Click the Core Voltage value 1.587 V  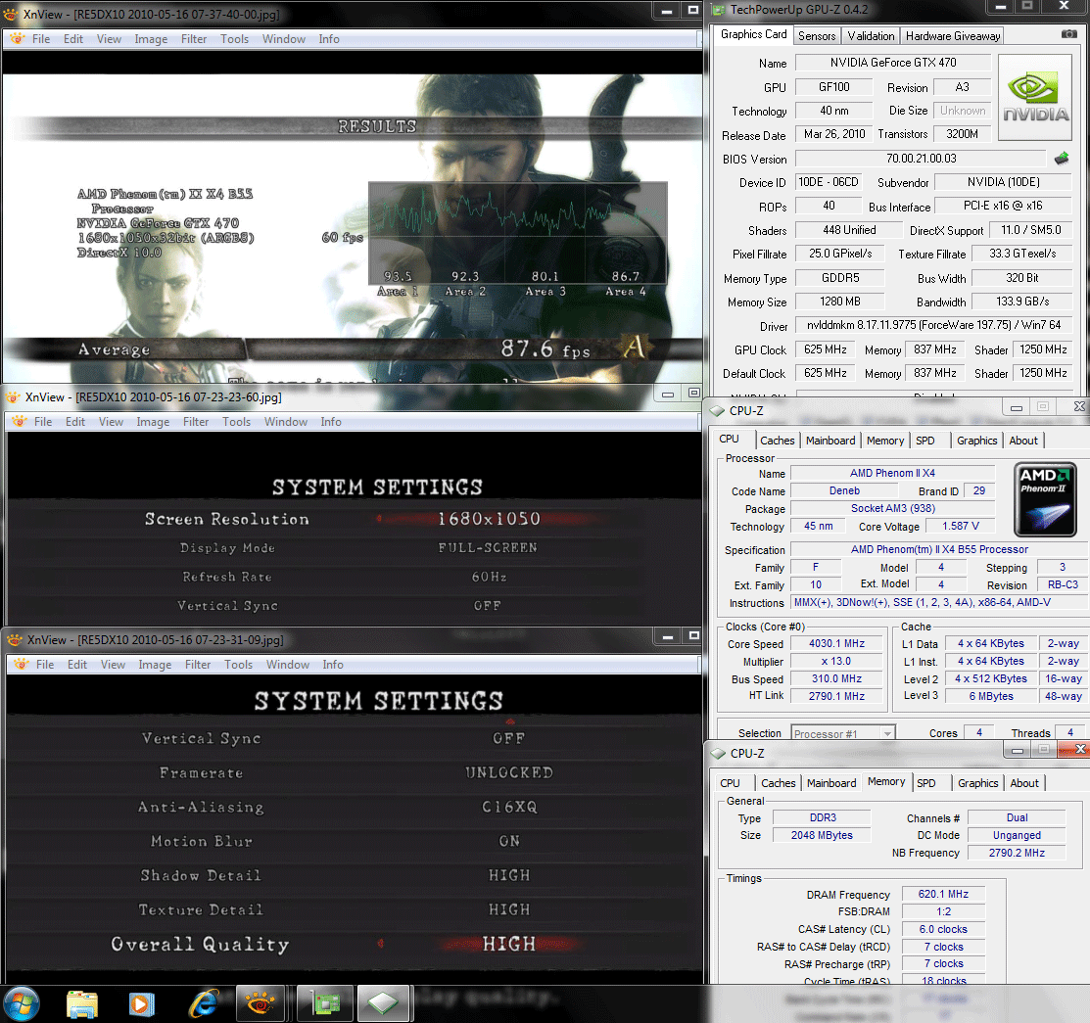point(960,526)
